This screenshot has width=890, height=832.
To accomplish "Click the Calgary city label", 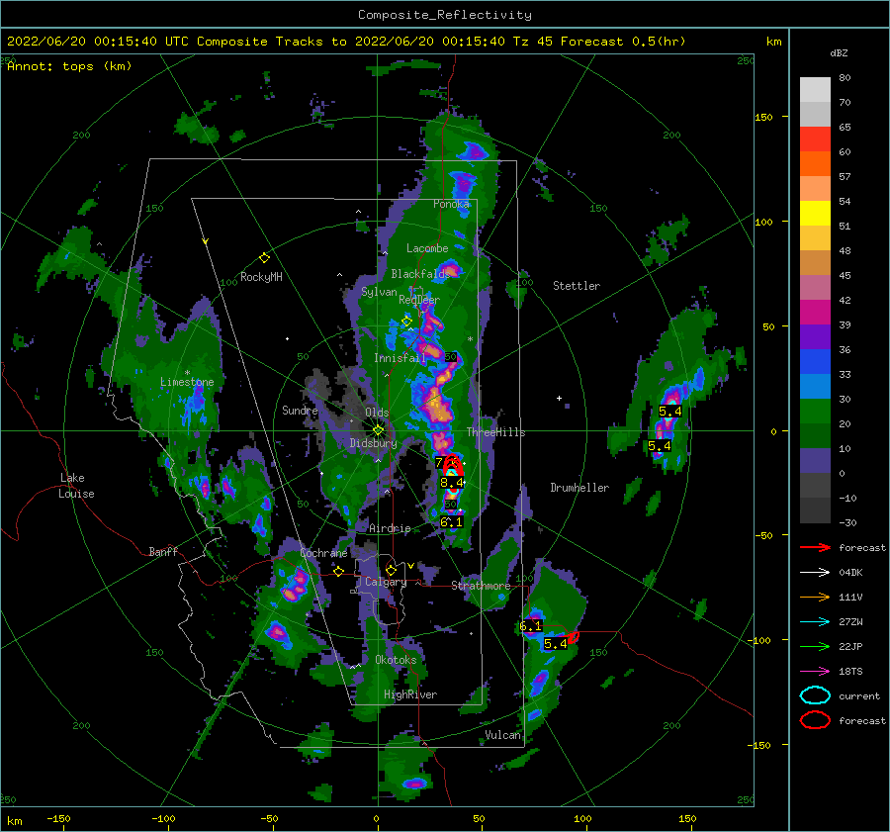I will pyautogui.click(x=386, y=582).
